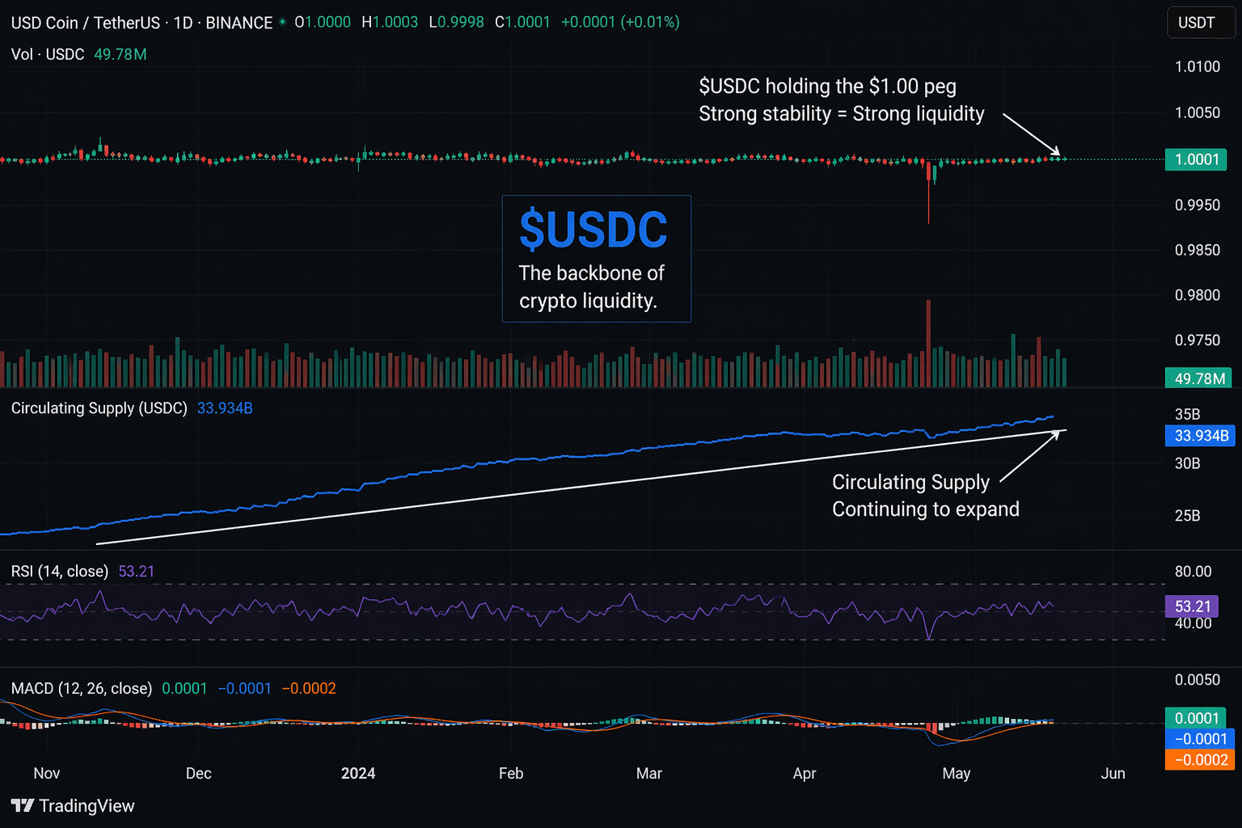Click the orange −0.0002 MACD legend value
The height and width of the screenshot is (828, 1242).
pyautogui.click(x=309, y=688)
